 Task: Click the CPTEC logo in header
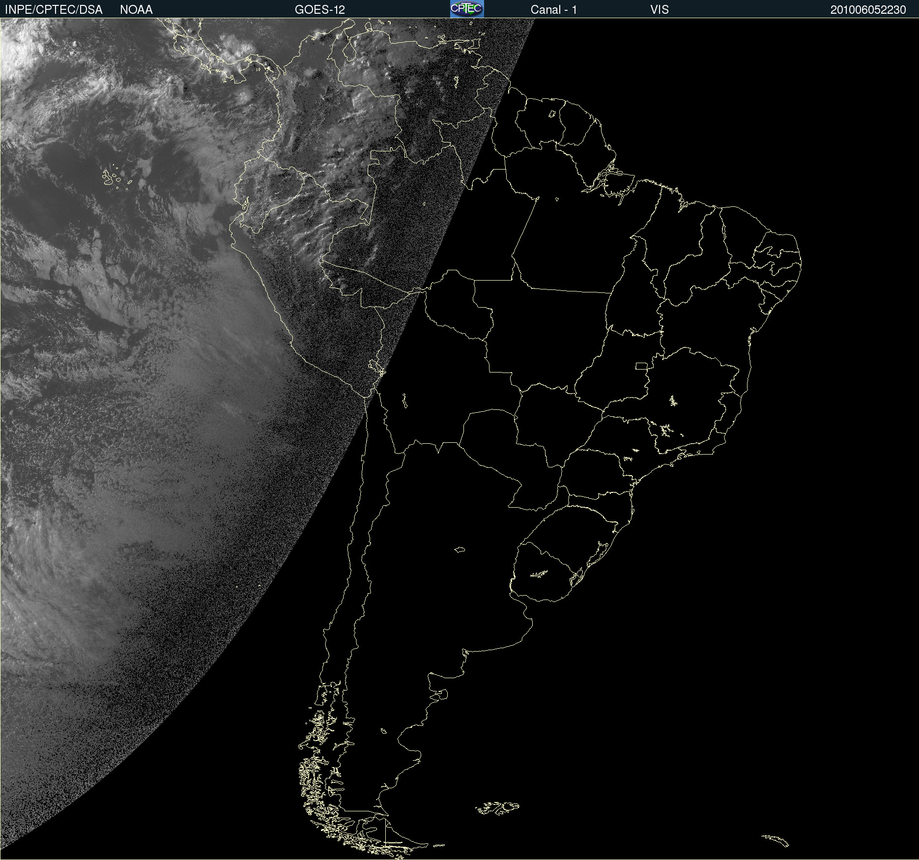tap(467, 9)
